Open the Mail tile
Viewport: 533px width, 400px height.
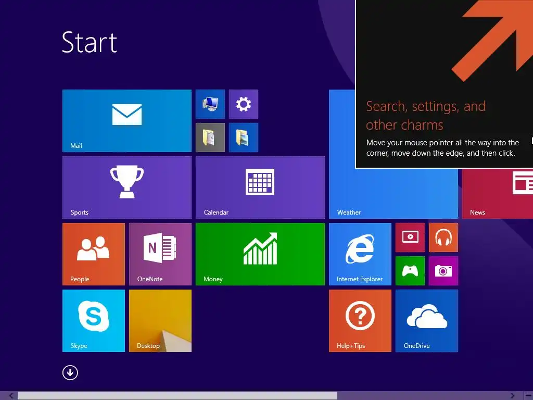tap(127, 121)
